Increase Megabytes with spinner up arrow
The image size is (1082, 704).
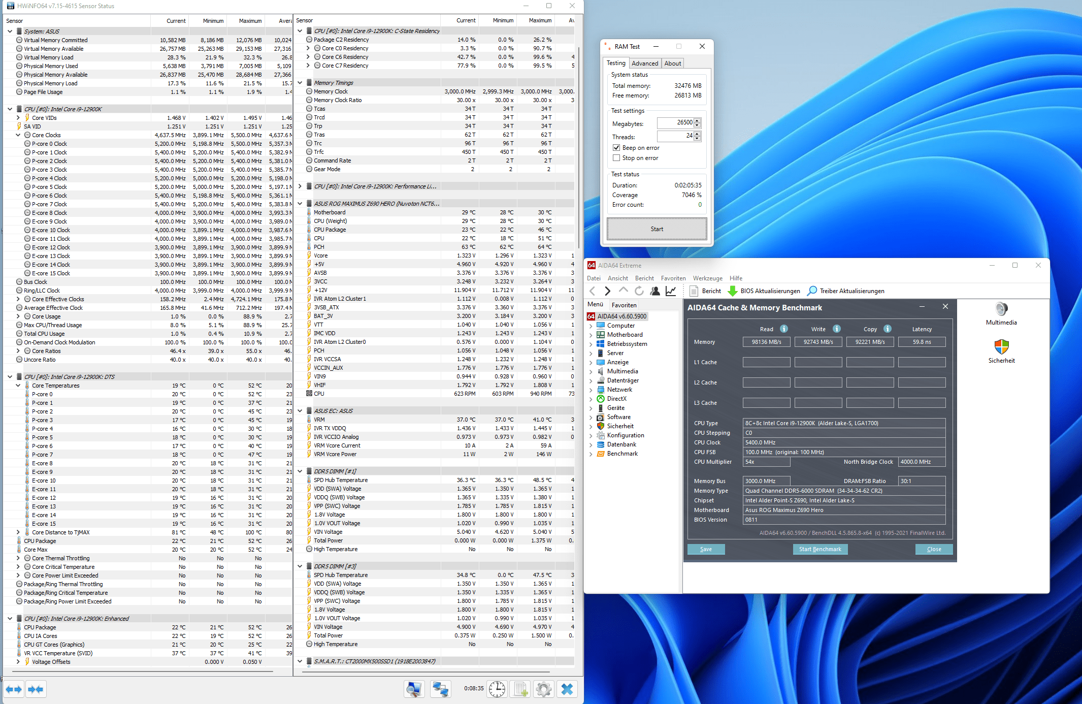(x=697, y=120)
